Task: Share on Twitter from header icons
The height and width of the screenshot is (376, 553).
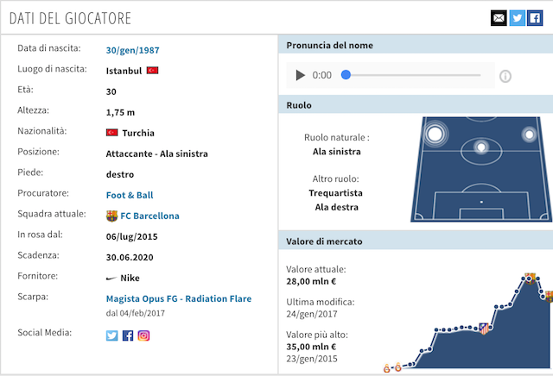Action: (x=517, y=18)
